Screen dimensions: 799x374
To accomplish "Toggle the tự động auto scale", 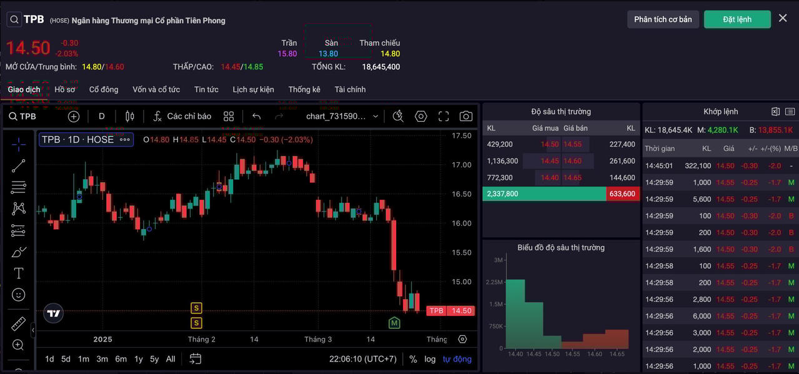I will click(457, 359).
